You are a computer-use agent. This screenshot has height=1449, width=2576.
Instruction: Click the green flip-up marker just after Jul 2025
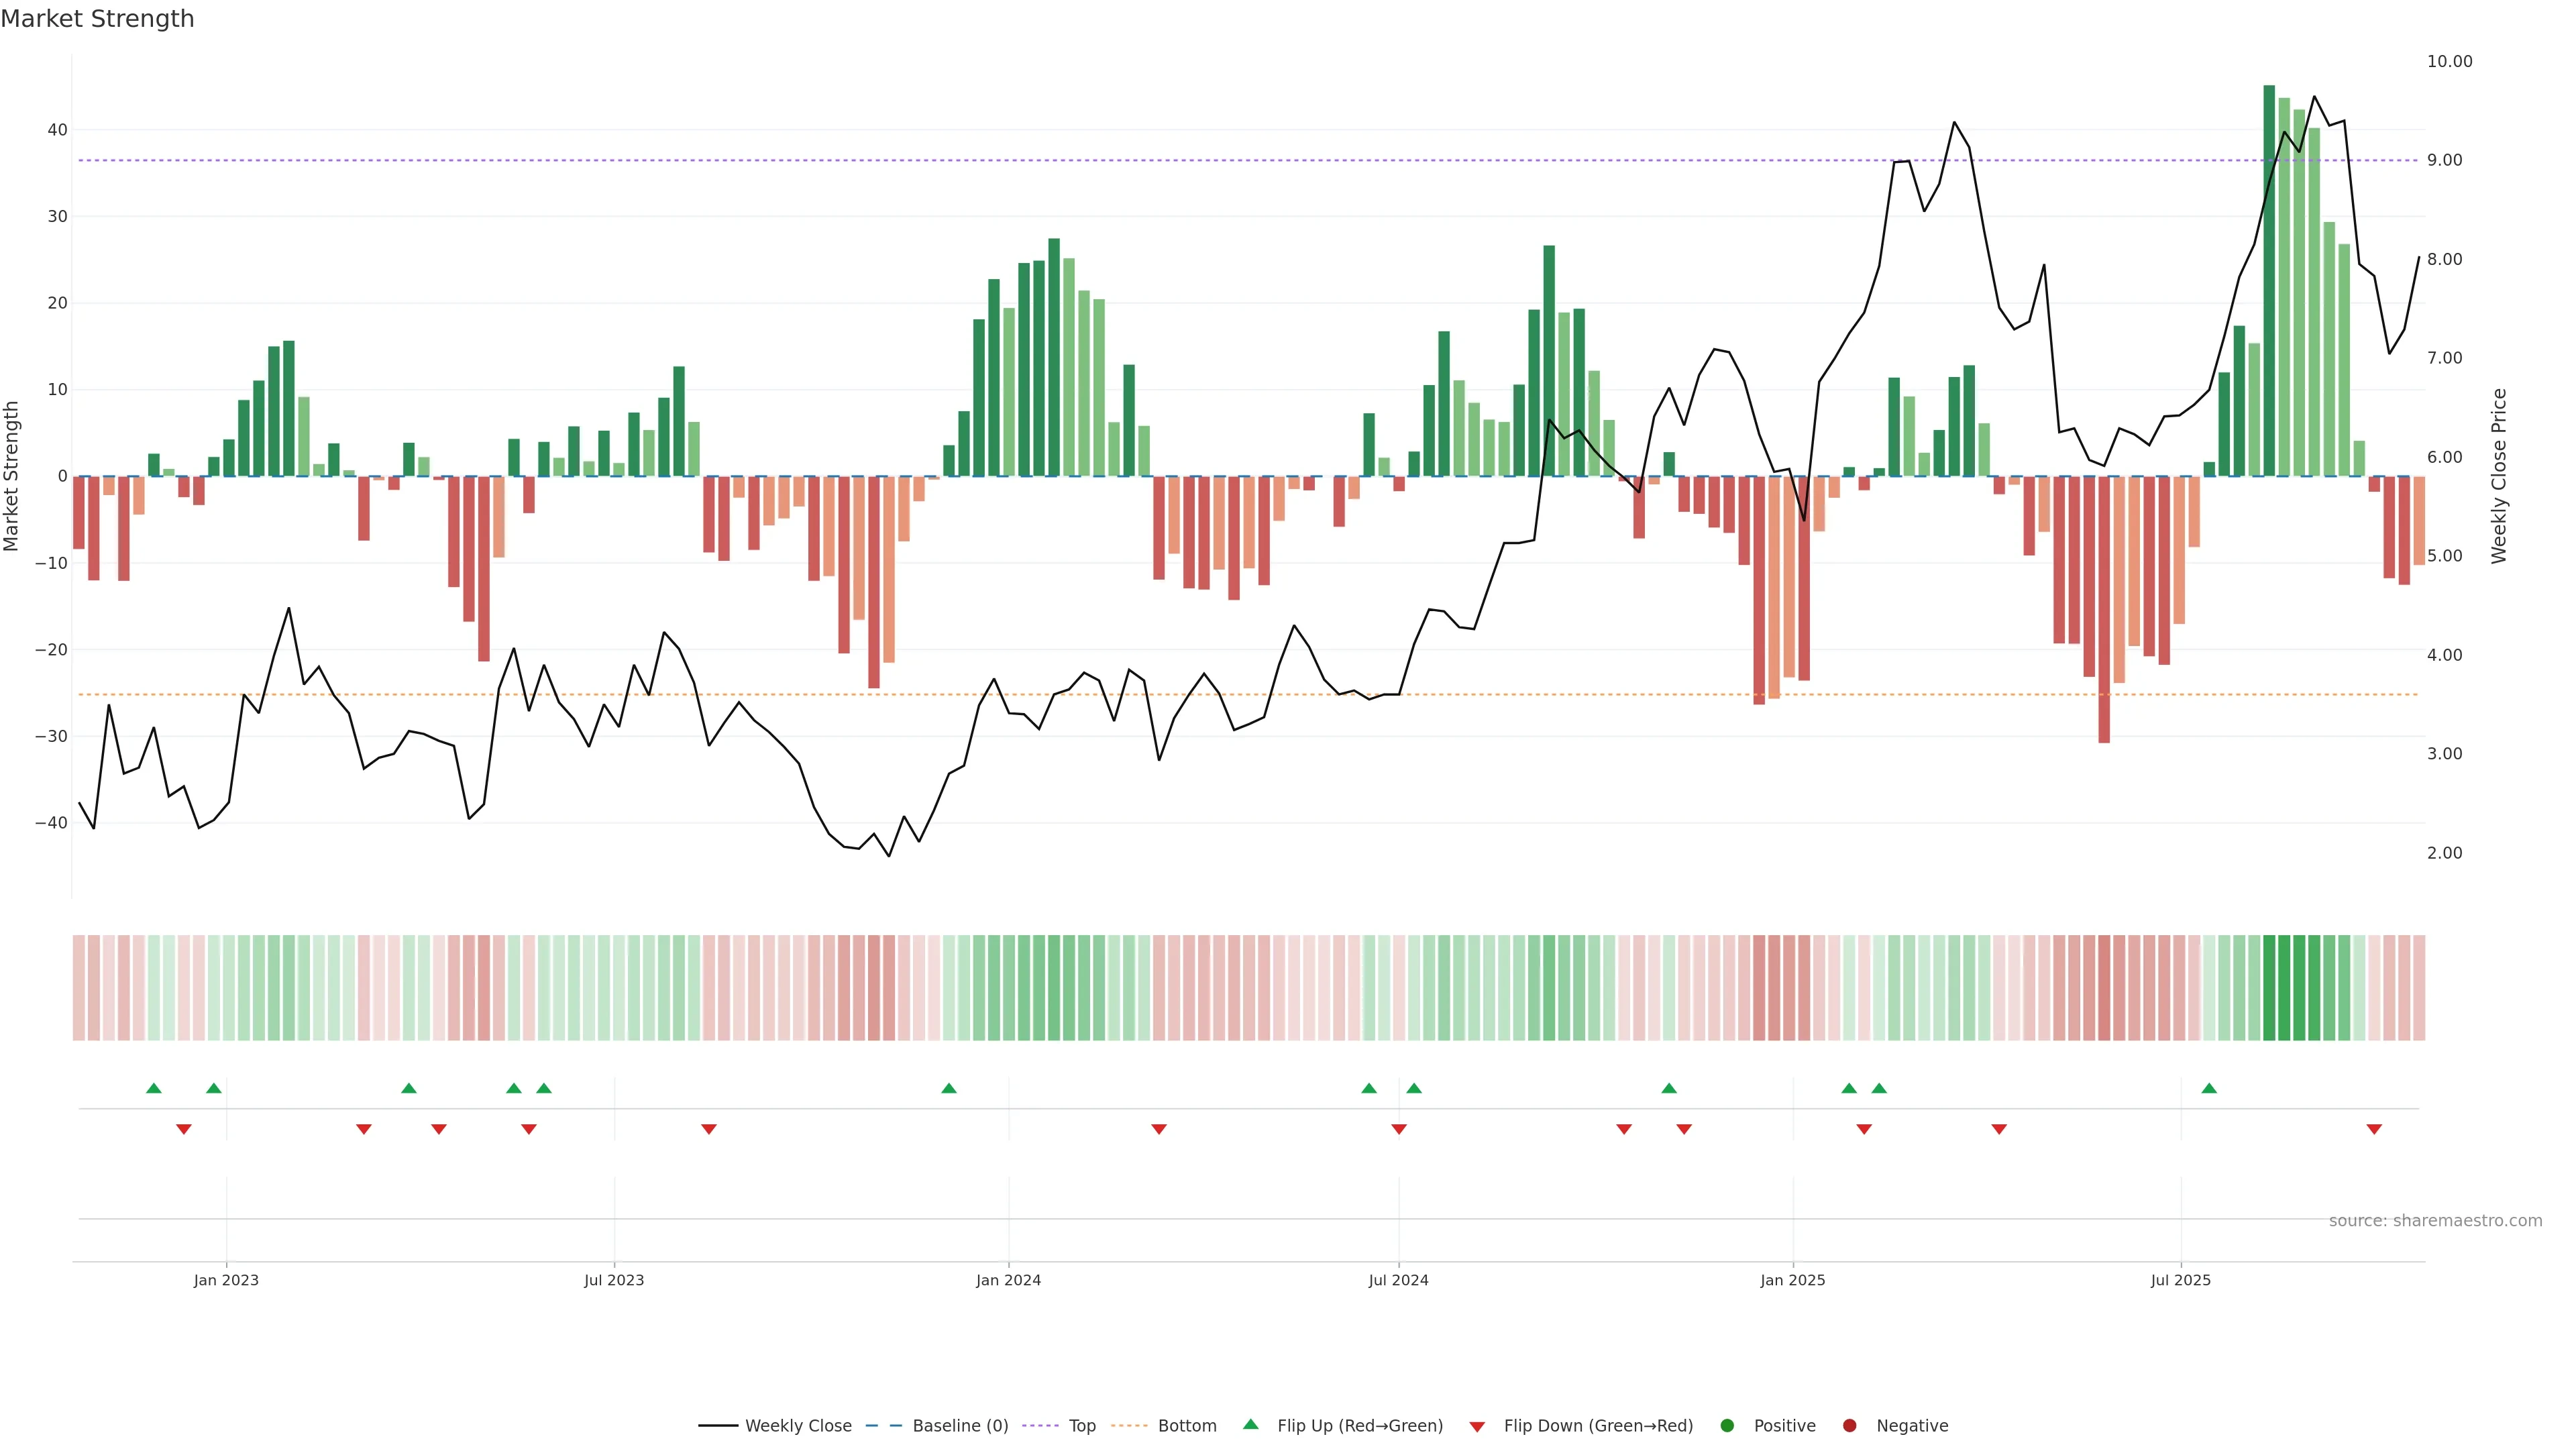[2209, 1088]
